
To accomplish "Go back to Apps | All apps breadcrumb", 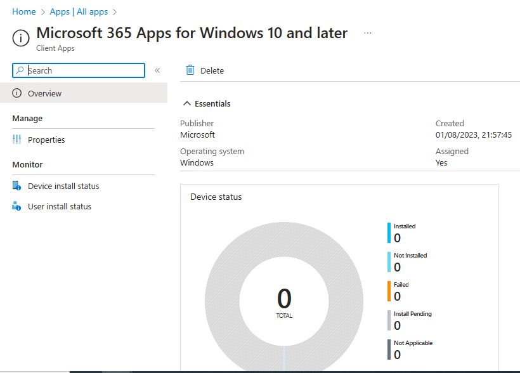I will point(79,11).
